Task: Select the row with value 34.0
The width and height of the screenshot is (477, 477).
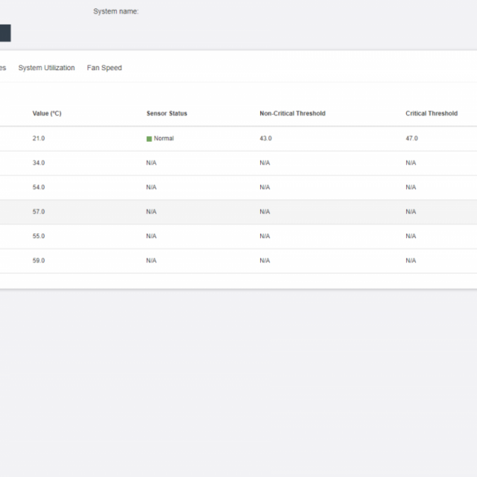Action: point(238,163)
